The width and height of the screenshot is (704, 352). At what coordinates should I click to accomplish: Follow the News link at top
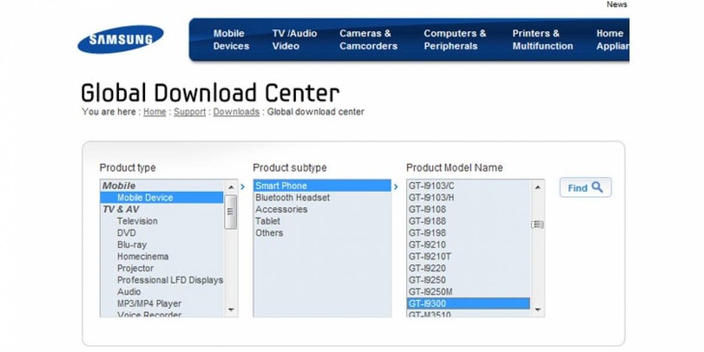617,4
